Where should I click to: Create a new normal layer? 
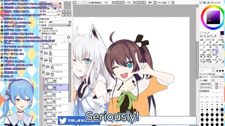pyautogui.click(x=42, y=37)
